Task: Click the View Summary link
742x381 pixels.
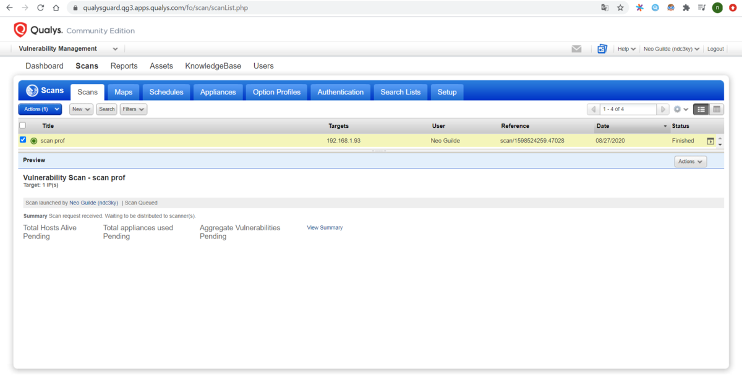Action: click(324, 227)
